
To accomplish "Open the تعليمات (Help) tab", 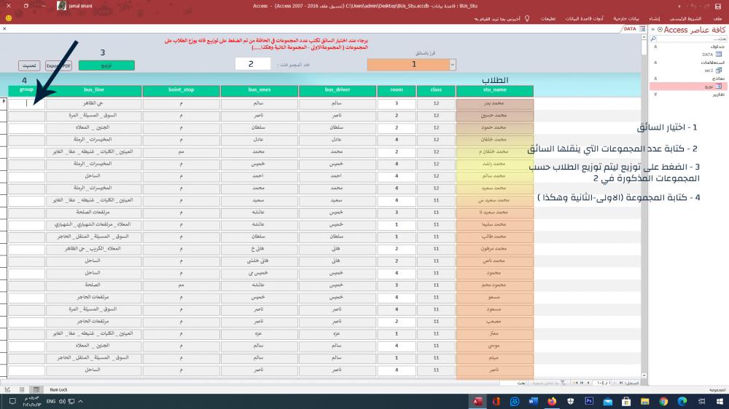I will [548, 19].
